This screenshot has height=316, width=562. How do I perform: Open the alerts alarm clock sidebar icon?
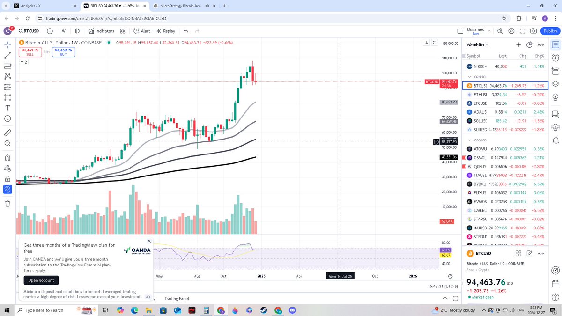555,59
